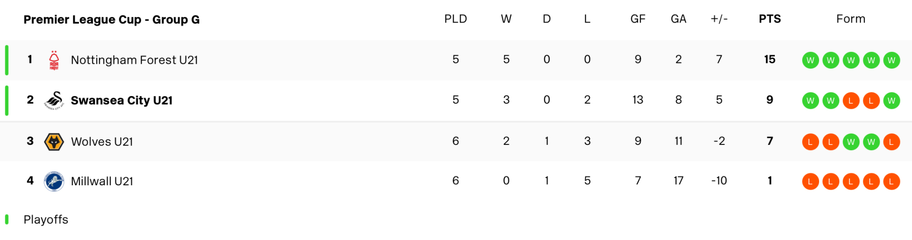Click the Nottingham Forest club crest

pos(54,60)
